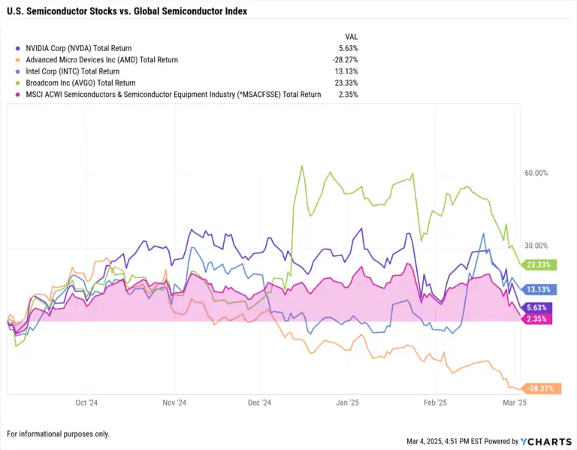Click the Jan '25 x-axis label
Image resolution: width=577 pixels, height=450 pixels.
348,403
